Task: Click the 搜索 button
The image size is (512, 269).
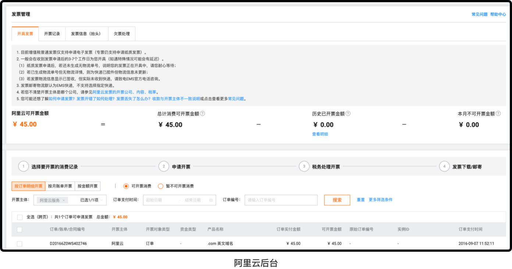Action: click(337, 200)
